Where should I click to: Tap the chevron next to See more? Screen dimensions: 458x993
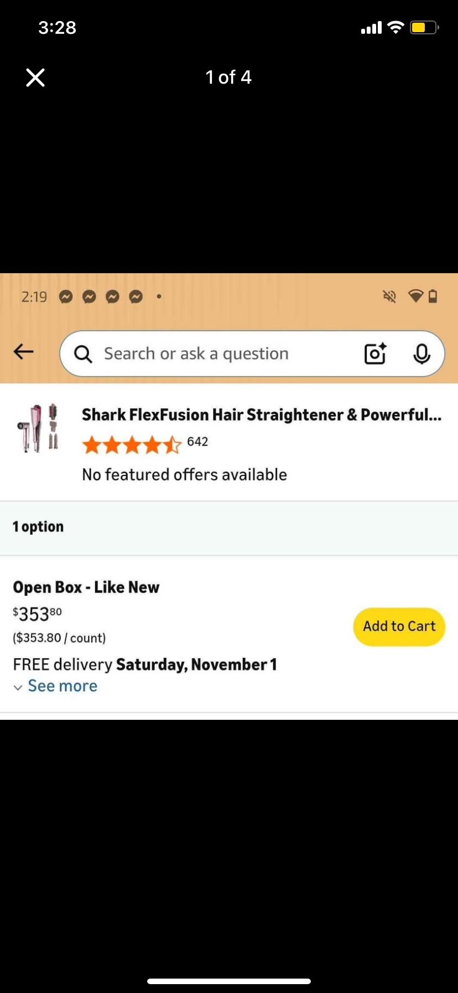coord(18,687)
